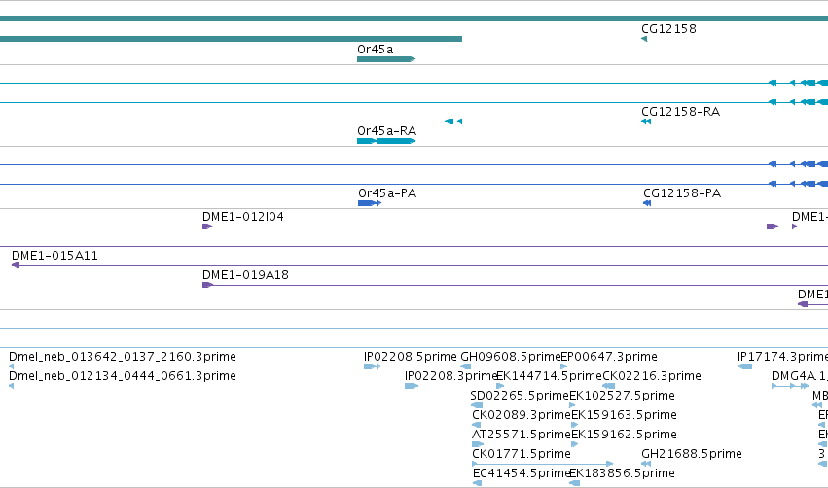Click the DME1-015A11 feature label

[x=54, y=256]
